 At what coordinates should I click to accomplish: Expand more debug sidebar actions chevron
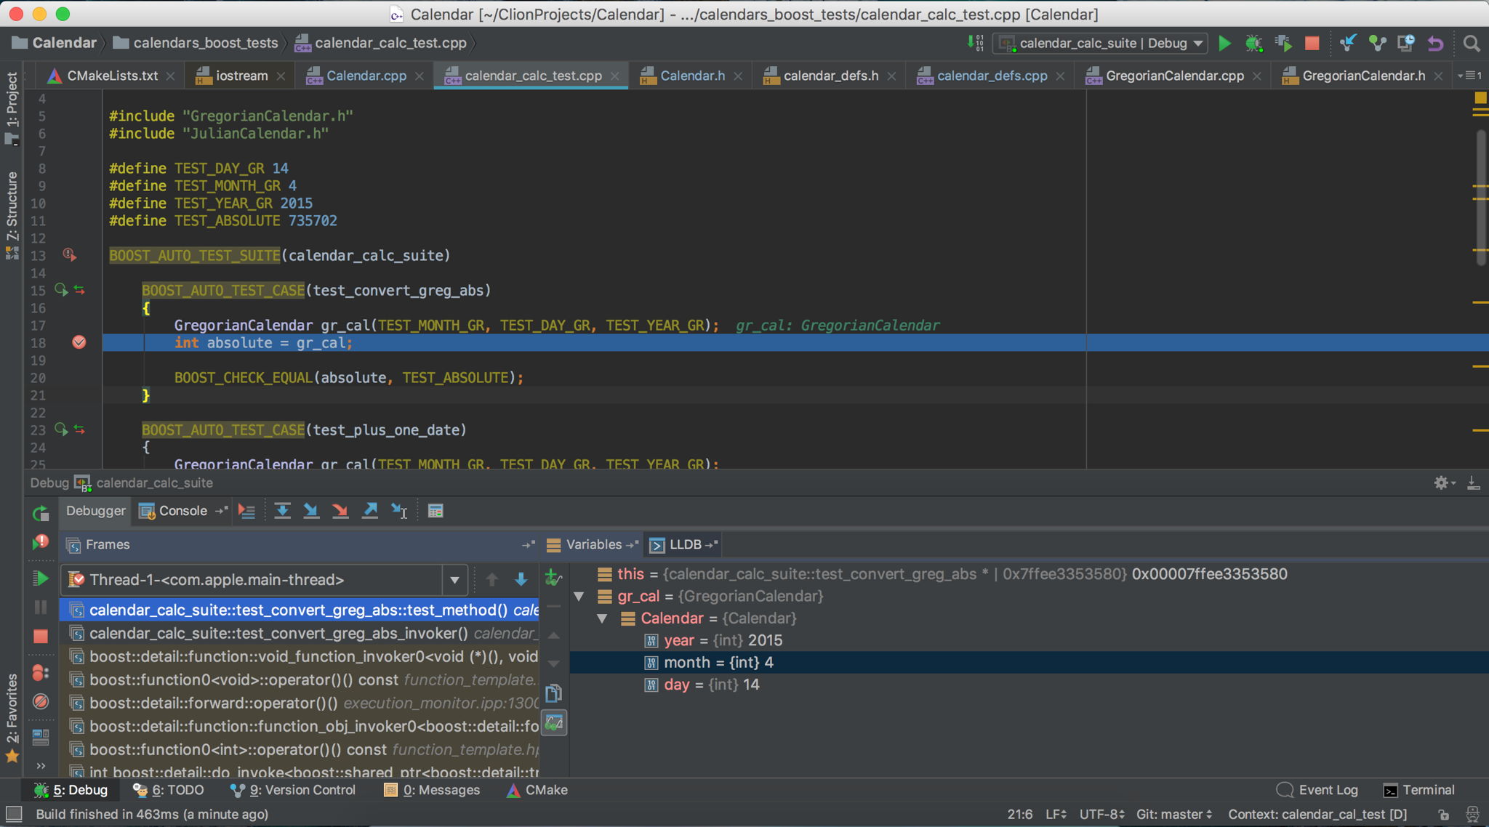(x=41, y=765)
